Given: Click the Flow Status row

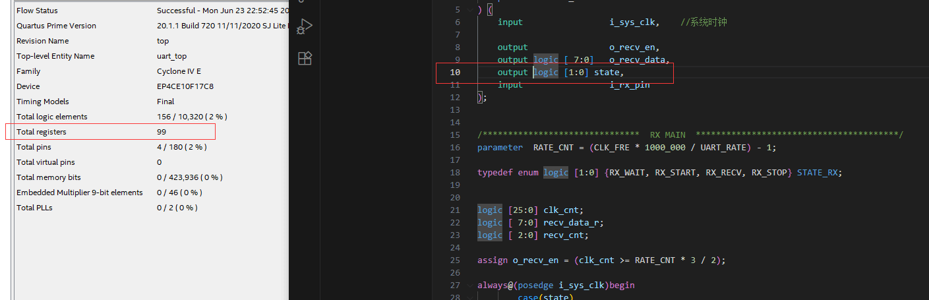Looking at the screenshot, I should click(150, 11).
